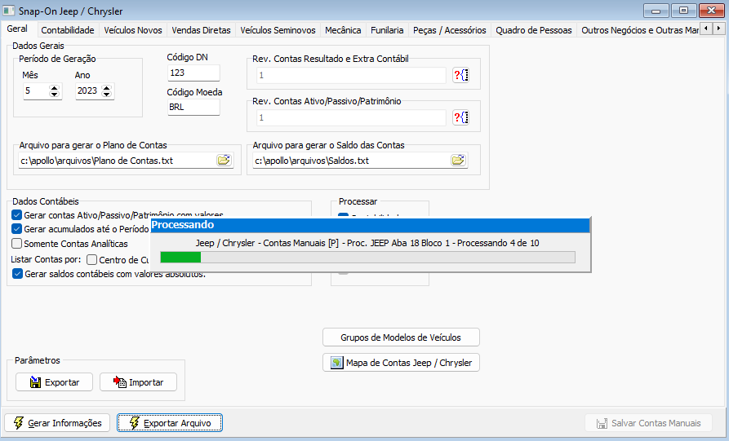Open the Funilaria tab
This screenshot has height=441, width=729.
387,30
